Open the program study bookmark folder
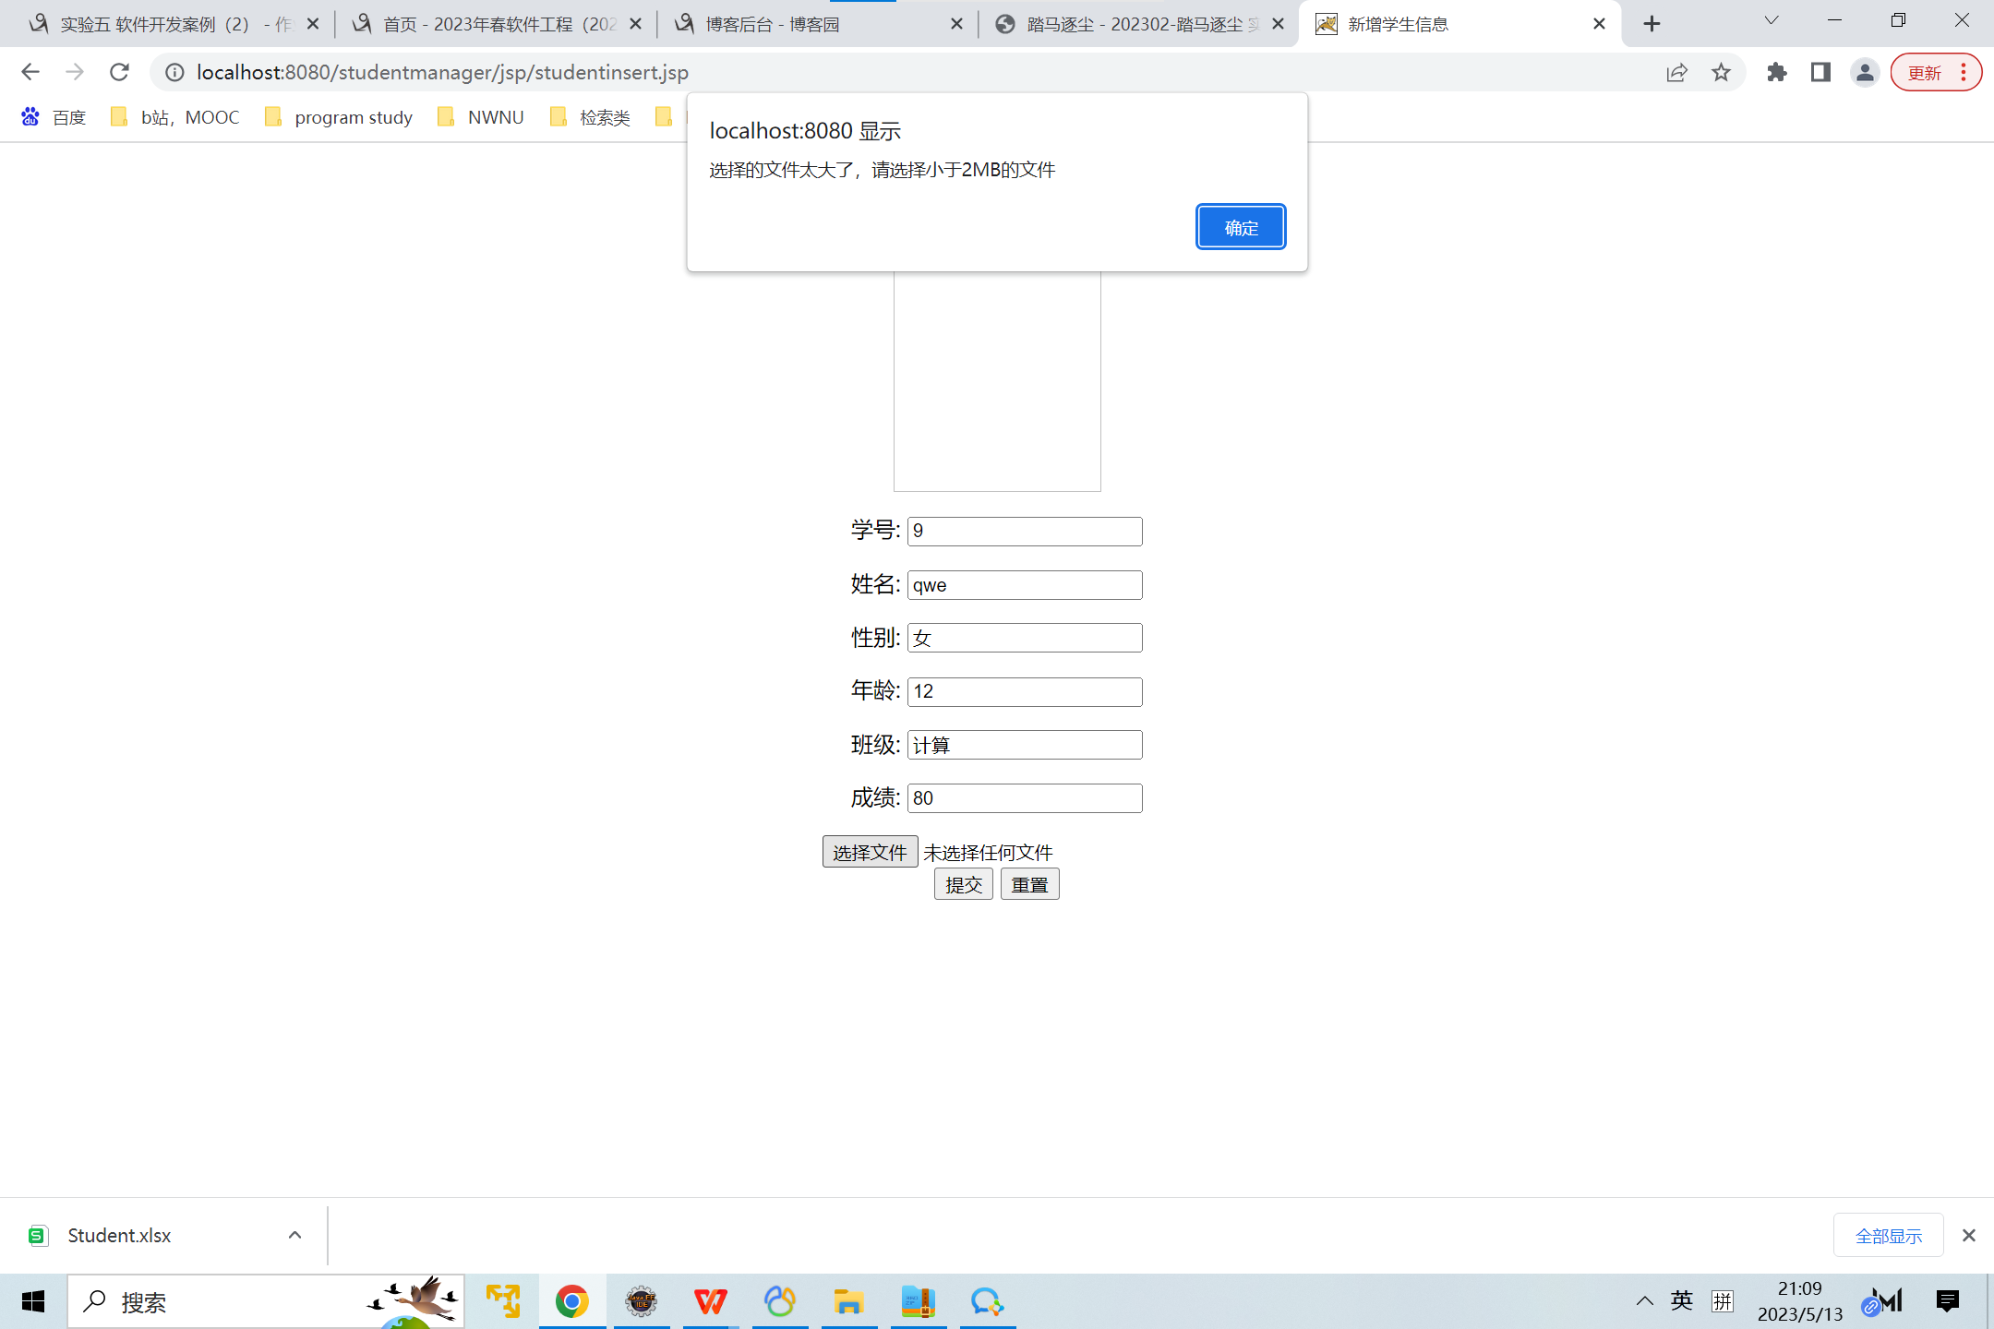Image resolution: width=1994 pixels, height=1329 pixels. (338, 117)
